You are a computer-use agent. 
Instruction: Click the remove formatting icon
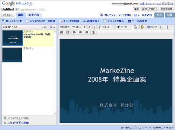[93, 32]
